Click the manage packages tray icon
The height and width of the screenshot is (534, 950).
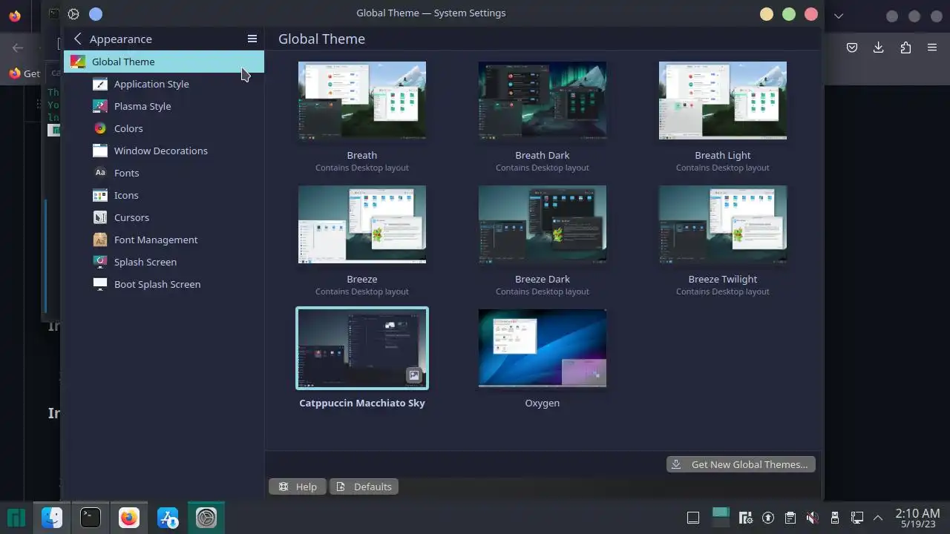(746, 518)
